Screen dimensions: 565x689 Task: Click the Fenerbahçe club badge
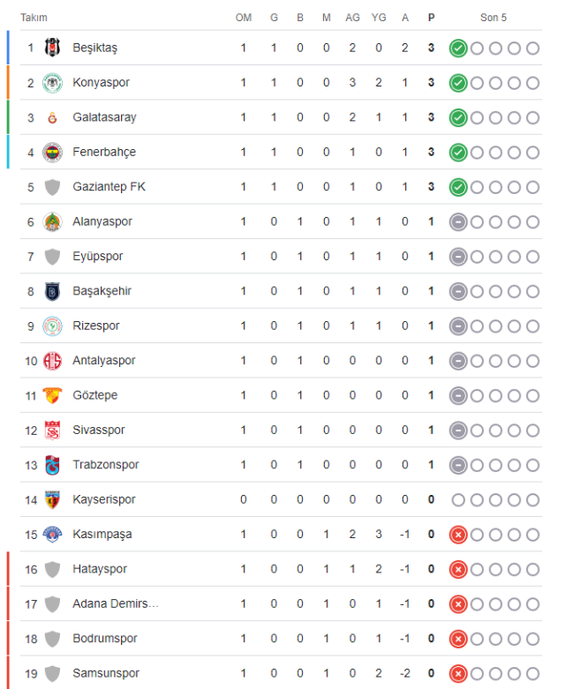[x=53, y=153]
